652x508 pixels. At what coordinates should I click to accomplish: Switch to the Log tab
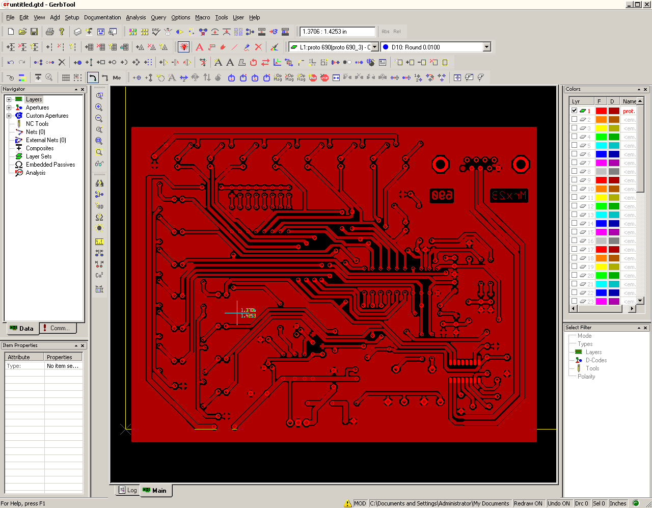click(x=127, y=490)
